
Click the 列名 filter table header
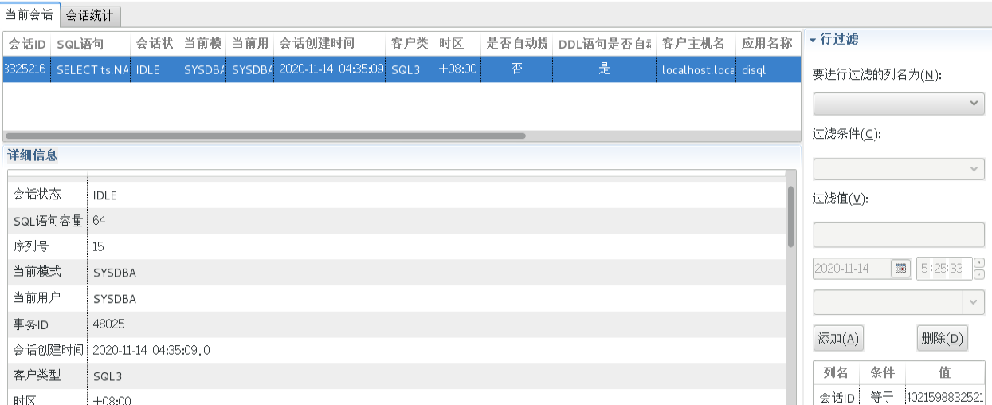(x=835, y=373)
